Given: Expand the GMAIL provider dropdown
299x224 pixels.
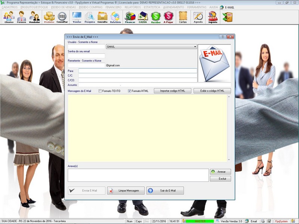Looking at the screenshot, I should click(195, 47).
